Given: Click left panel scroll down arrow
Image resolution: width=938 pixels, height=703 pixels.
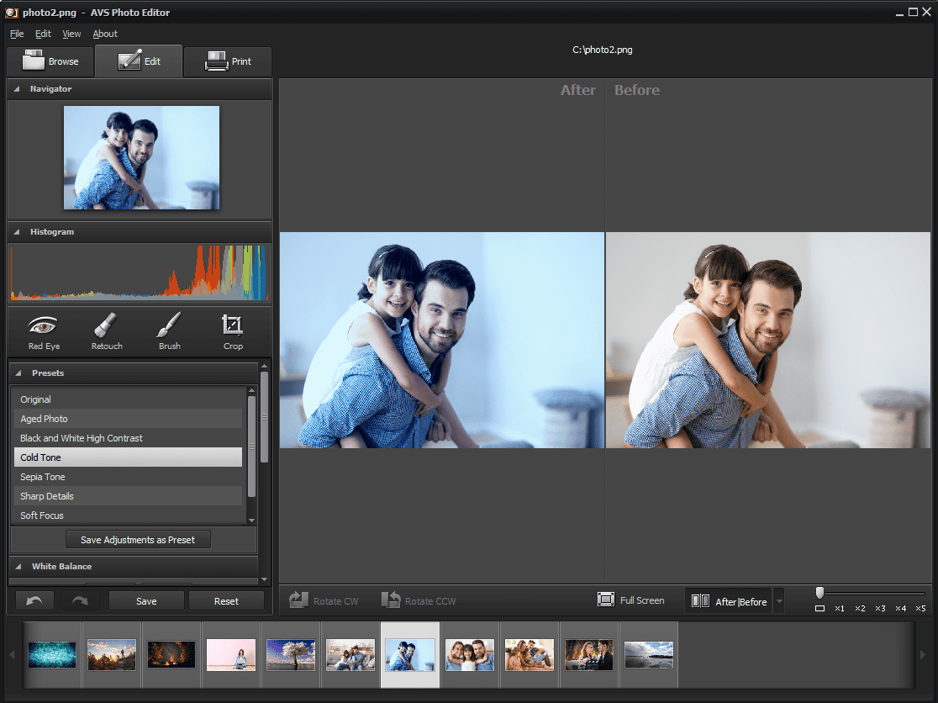Looking at the screenshot, I should click(265, 579).
